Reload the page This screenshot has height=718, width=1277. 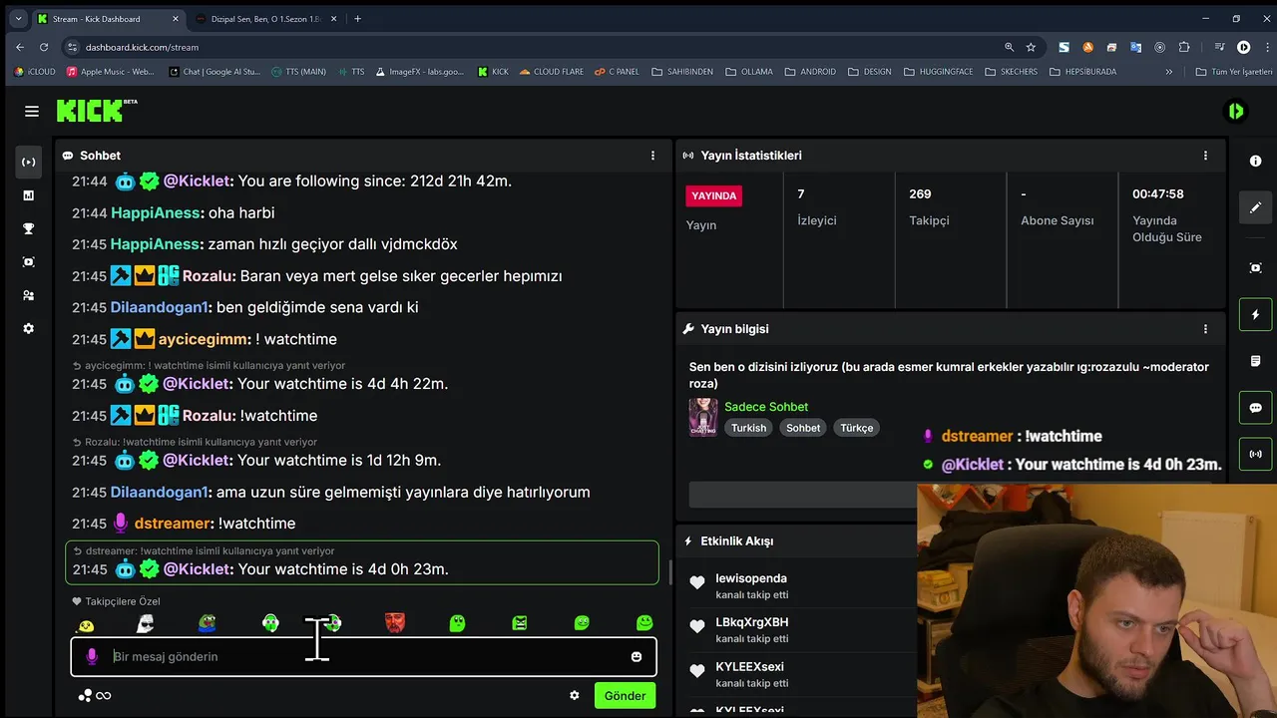pyautogui.click(x=44, y=47)
